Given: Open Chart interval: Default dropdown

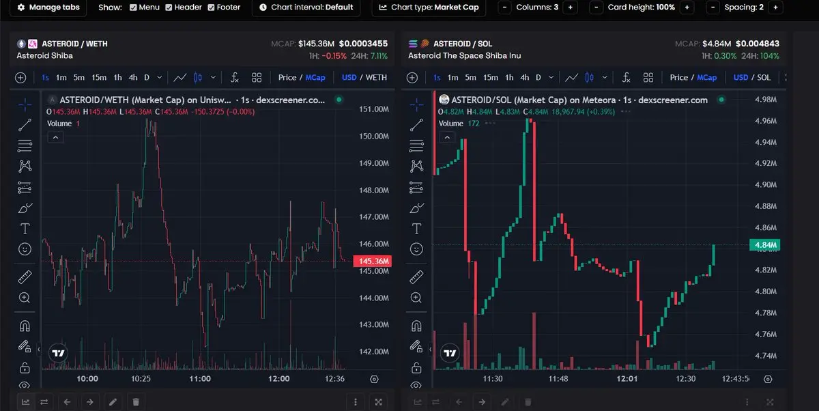Looking at the screenshot, I should click(x=306, y=8).
